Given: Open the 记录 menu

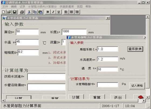Looking at the screenshot, I should tap(22, 6).
